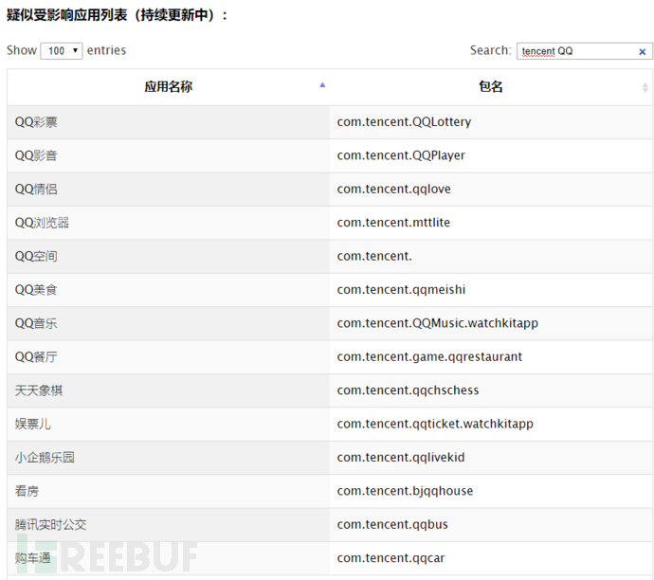Clear the search field with the X icon

click(642, 51)
